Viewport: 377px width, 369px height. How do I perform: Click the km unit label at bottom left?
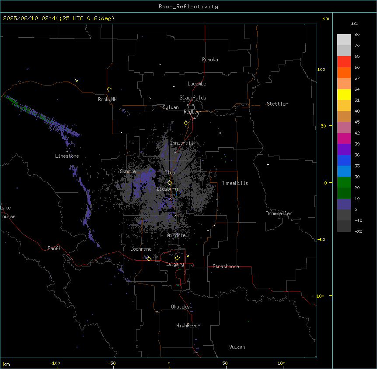click(7, 364)
